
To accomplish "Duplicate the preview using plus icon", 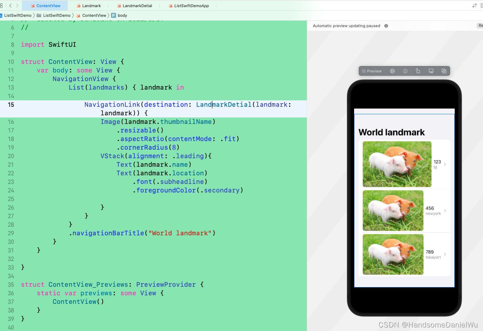I will click(444, 71).
